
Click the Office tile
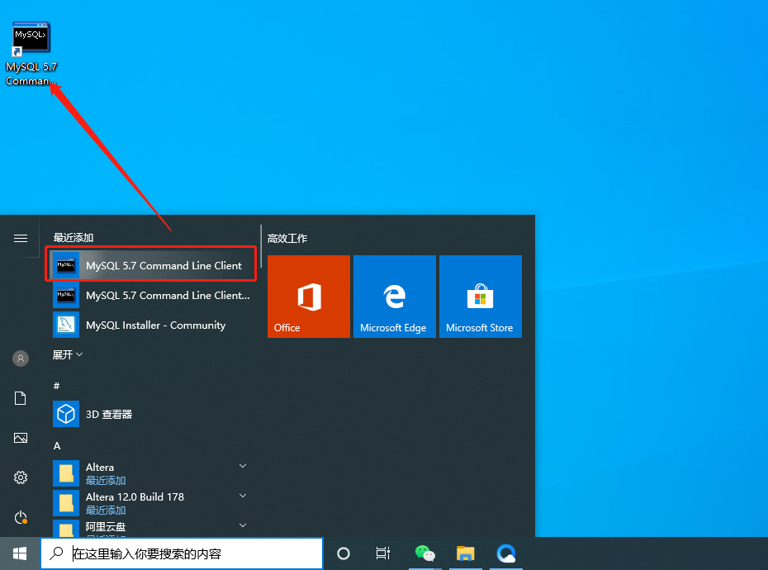point(309,296)
